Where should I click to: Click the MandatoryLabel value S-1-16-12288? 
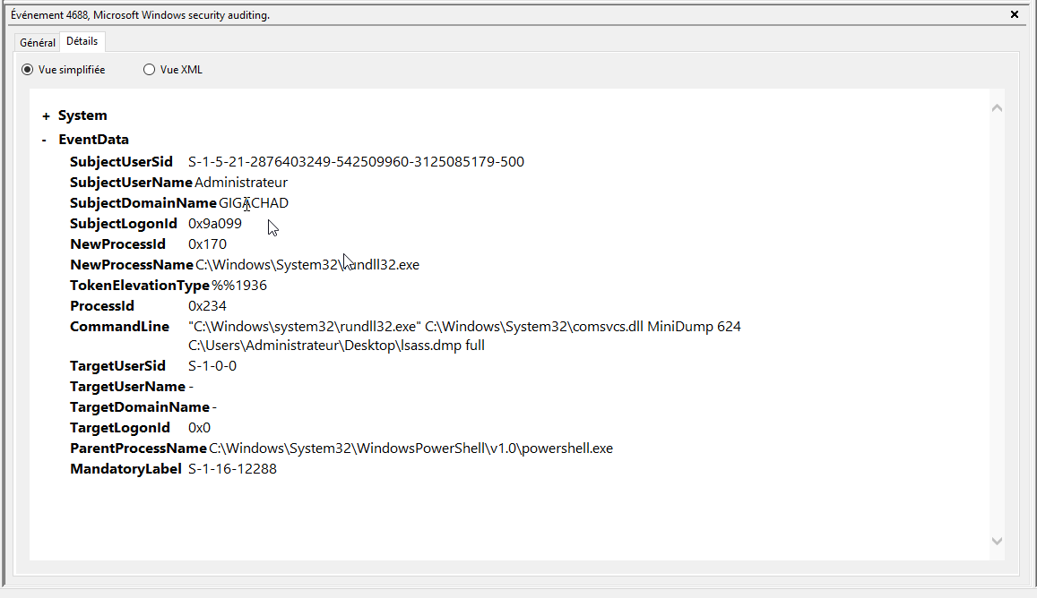[x=232, y=468]
